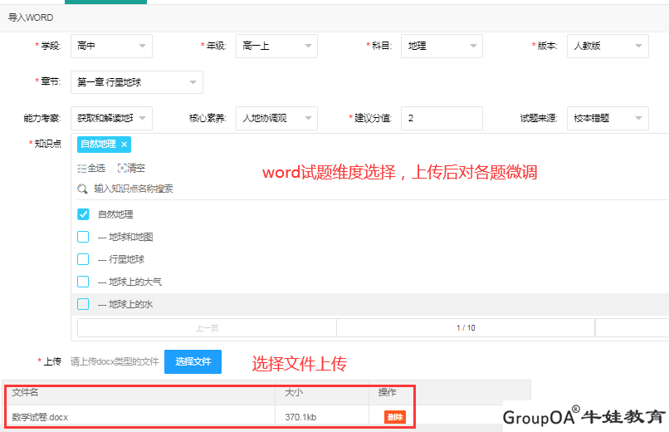The image size is (669, 432).
Task: Click the 上一页 previous page button
Action: click(207, 328)
